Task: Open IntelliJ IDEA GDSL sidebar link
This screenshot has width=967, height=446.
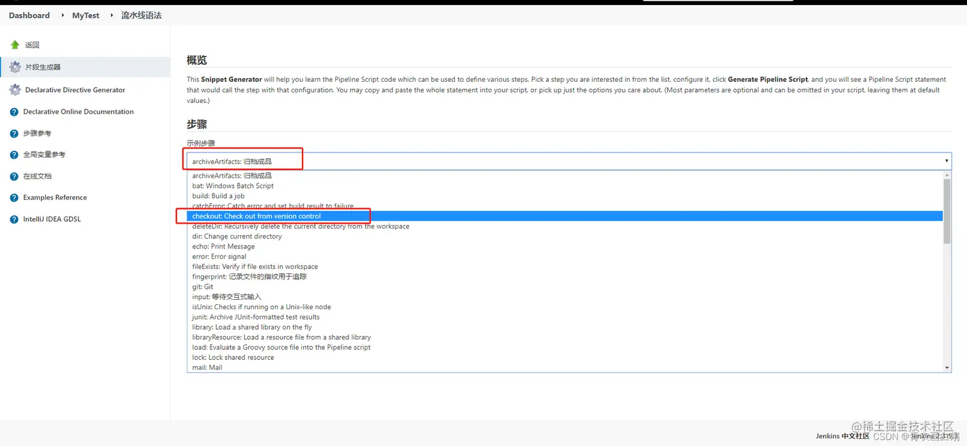Action: coord(52,219)
